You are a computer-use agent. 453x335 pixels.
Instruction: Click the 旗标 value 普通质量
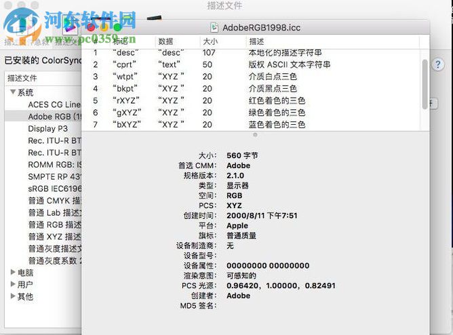(x=241, y=236)
